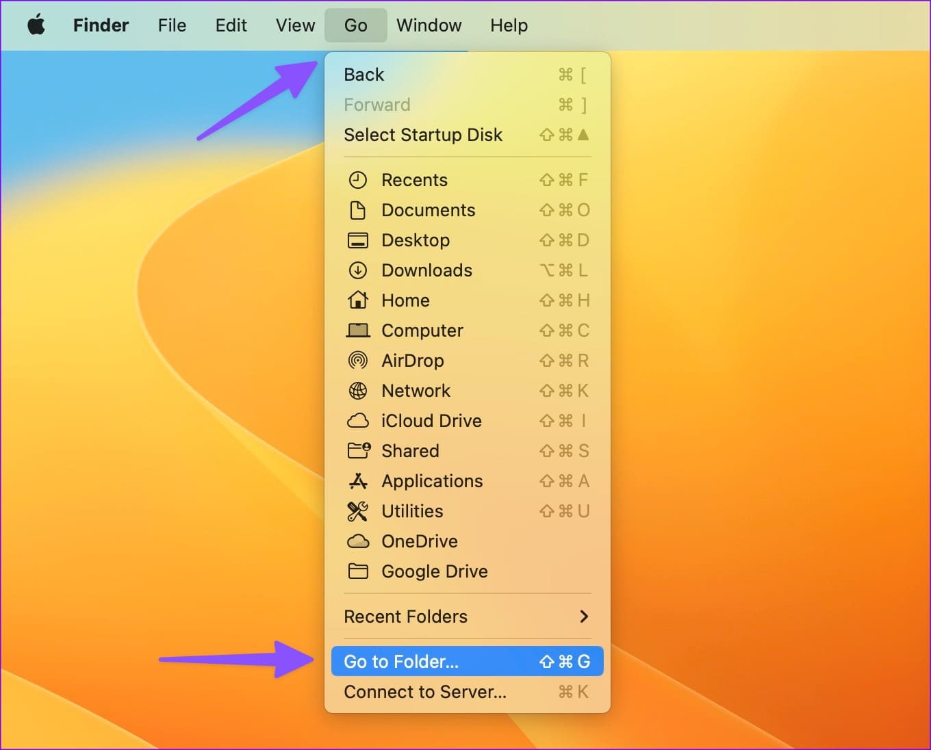931x750 pixels.
Task: Click the iCloud Drive cloud icon
Action: click(357, 421)
